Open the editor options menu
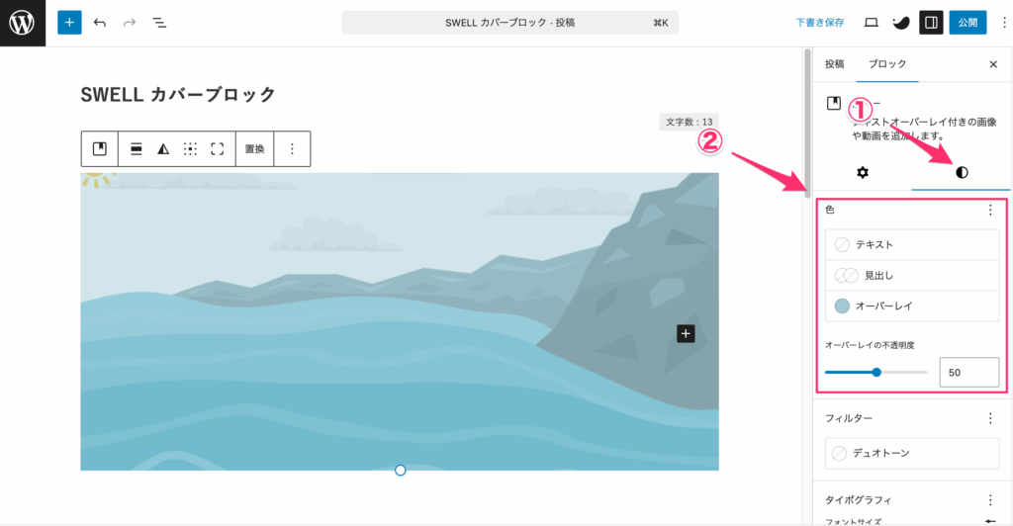1013x526 pixels. tap(1003, 23)
